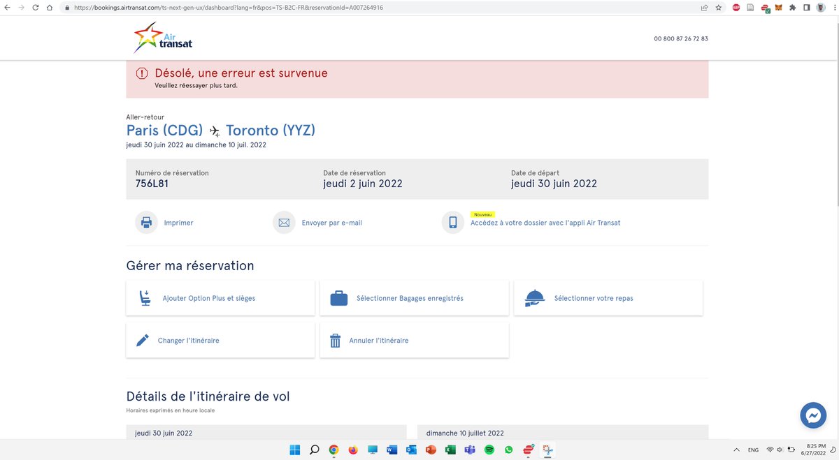839x460 pixels.
Task: Click the Toronto (YYZ) heading text
Action: point(271,130)
